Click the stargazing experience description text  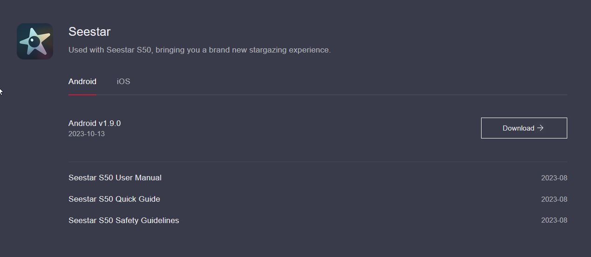coord(199,50)
